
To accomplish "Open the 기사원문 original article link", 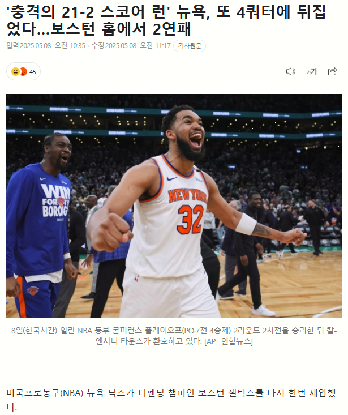I will tap(190, 46).
